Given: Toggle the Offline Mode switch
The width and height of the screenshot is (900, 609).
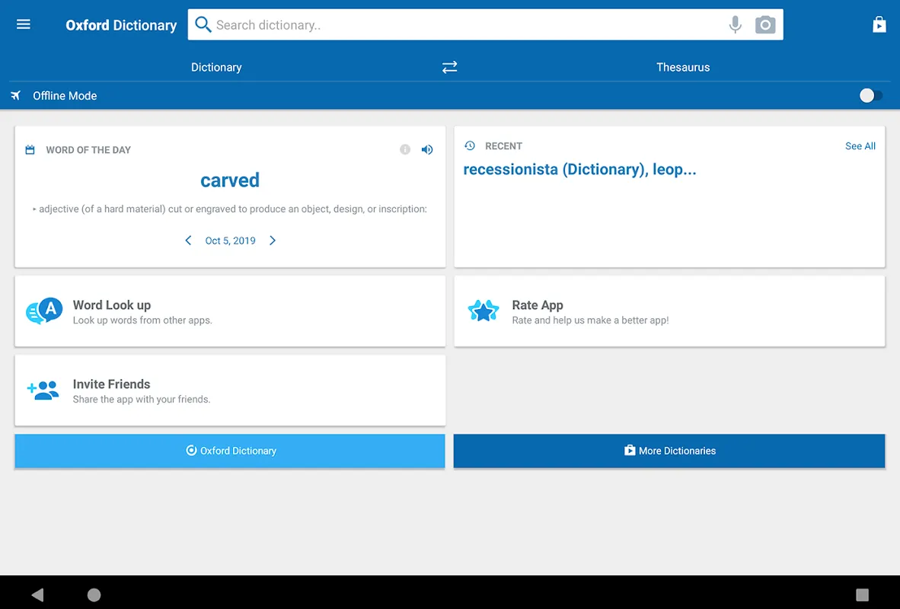Looking at the screenshot, I should click(x=871, y=95).
